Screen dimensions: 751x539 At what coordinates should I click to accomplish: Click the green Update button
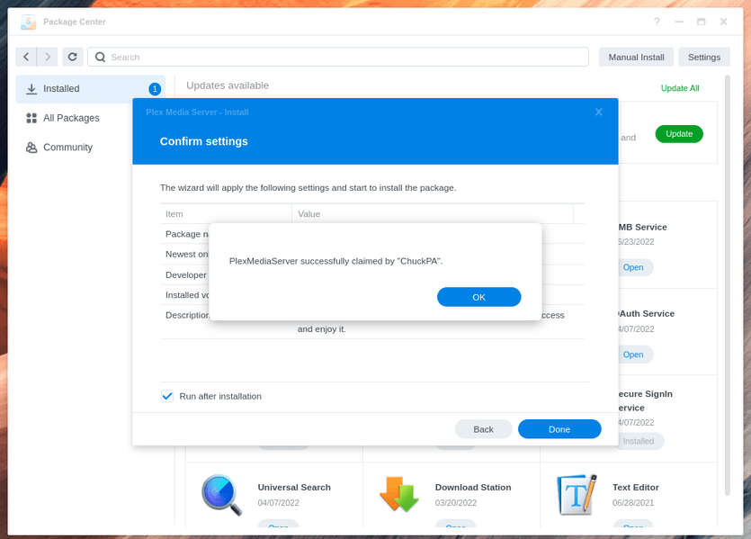coord(679,134)
